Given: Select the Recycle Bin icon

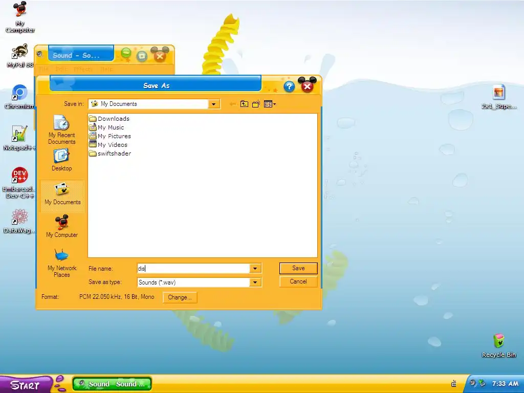Looking at the screenshot, I should [499, 346].
